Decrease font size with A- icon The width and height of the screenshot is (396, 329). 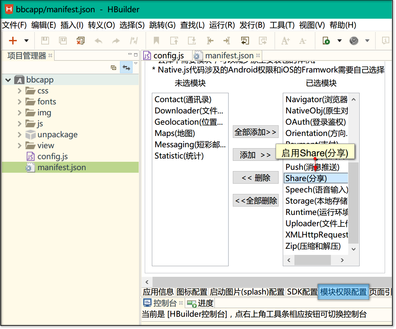(302, 41)
